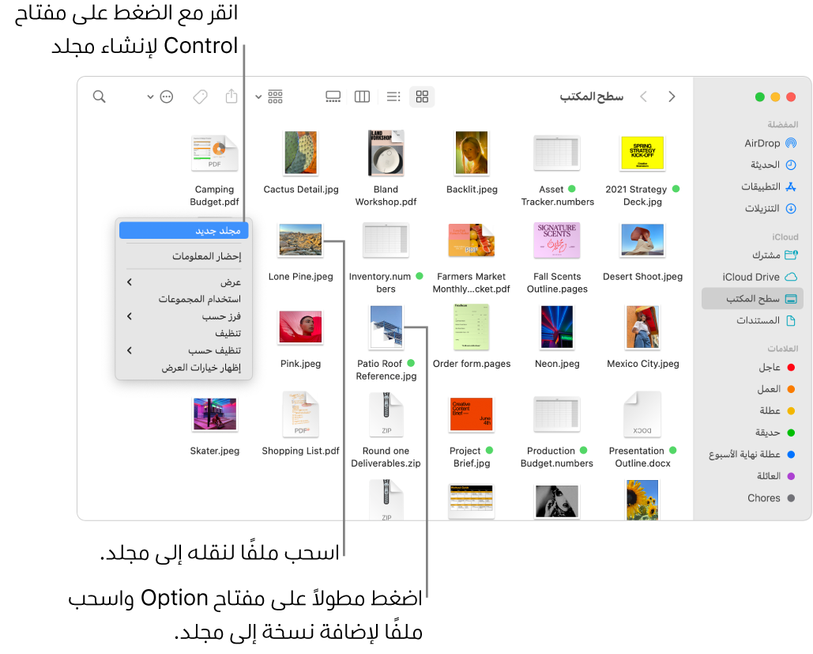Open the Desert Shoot.jpeg thumbnail

coord(641,240)
